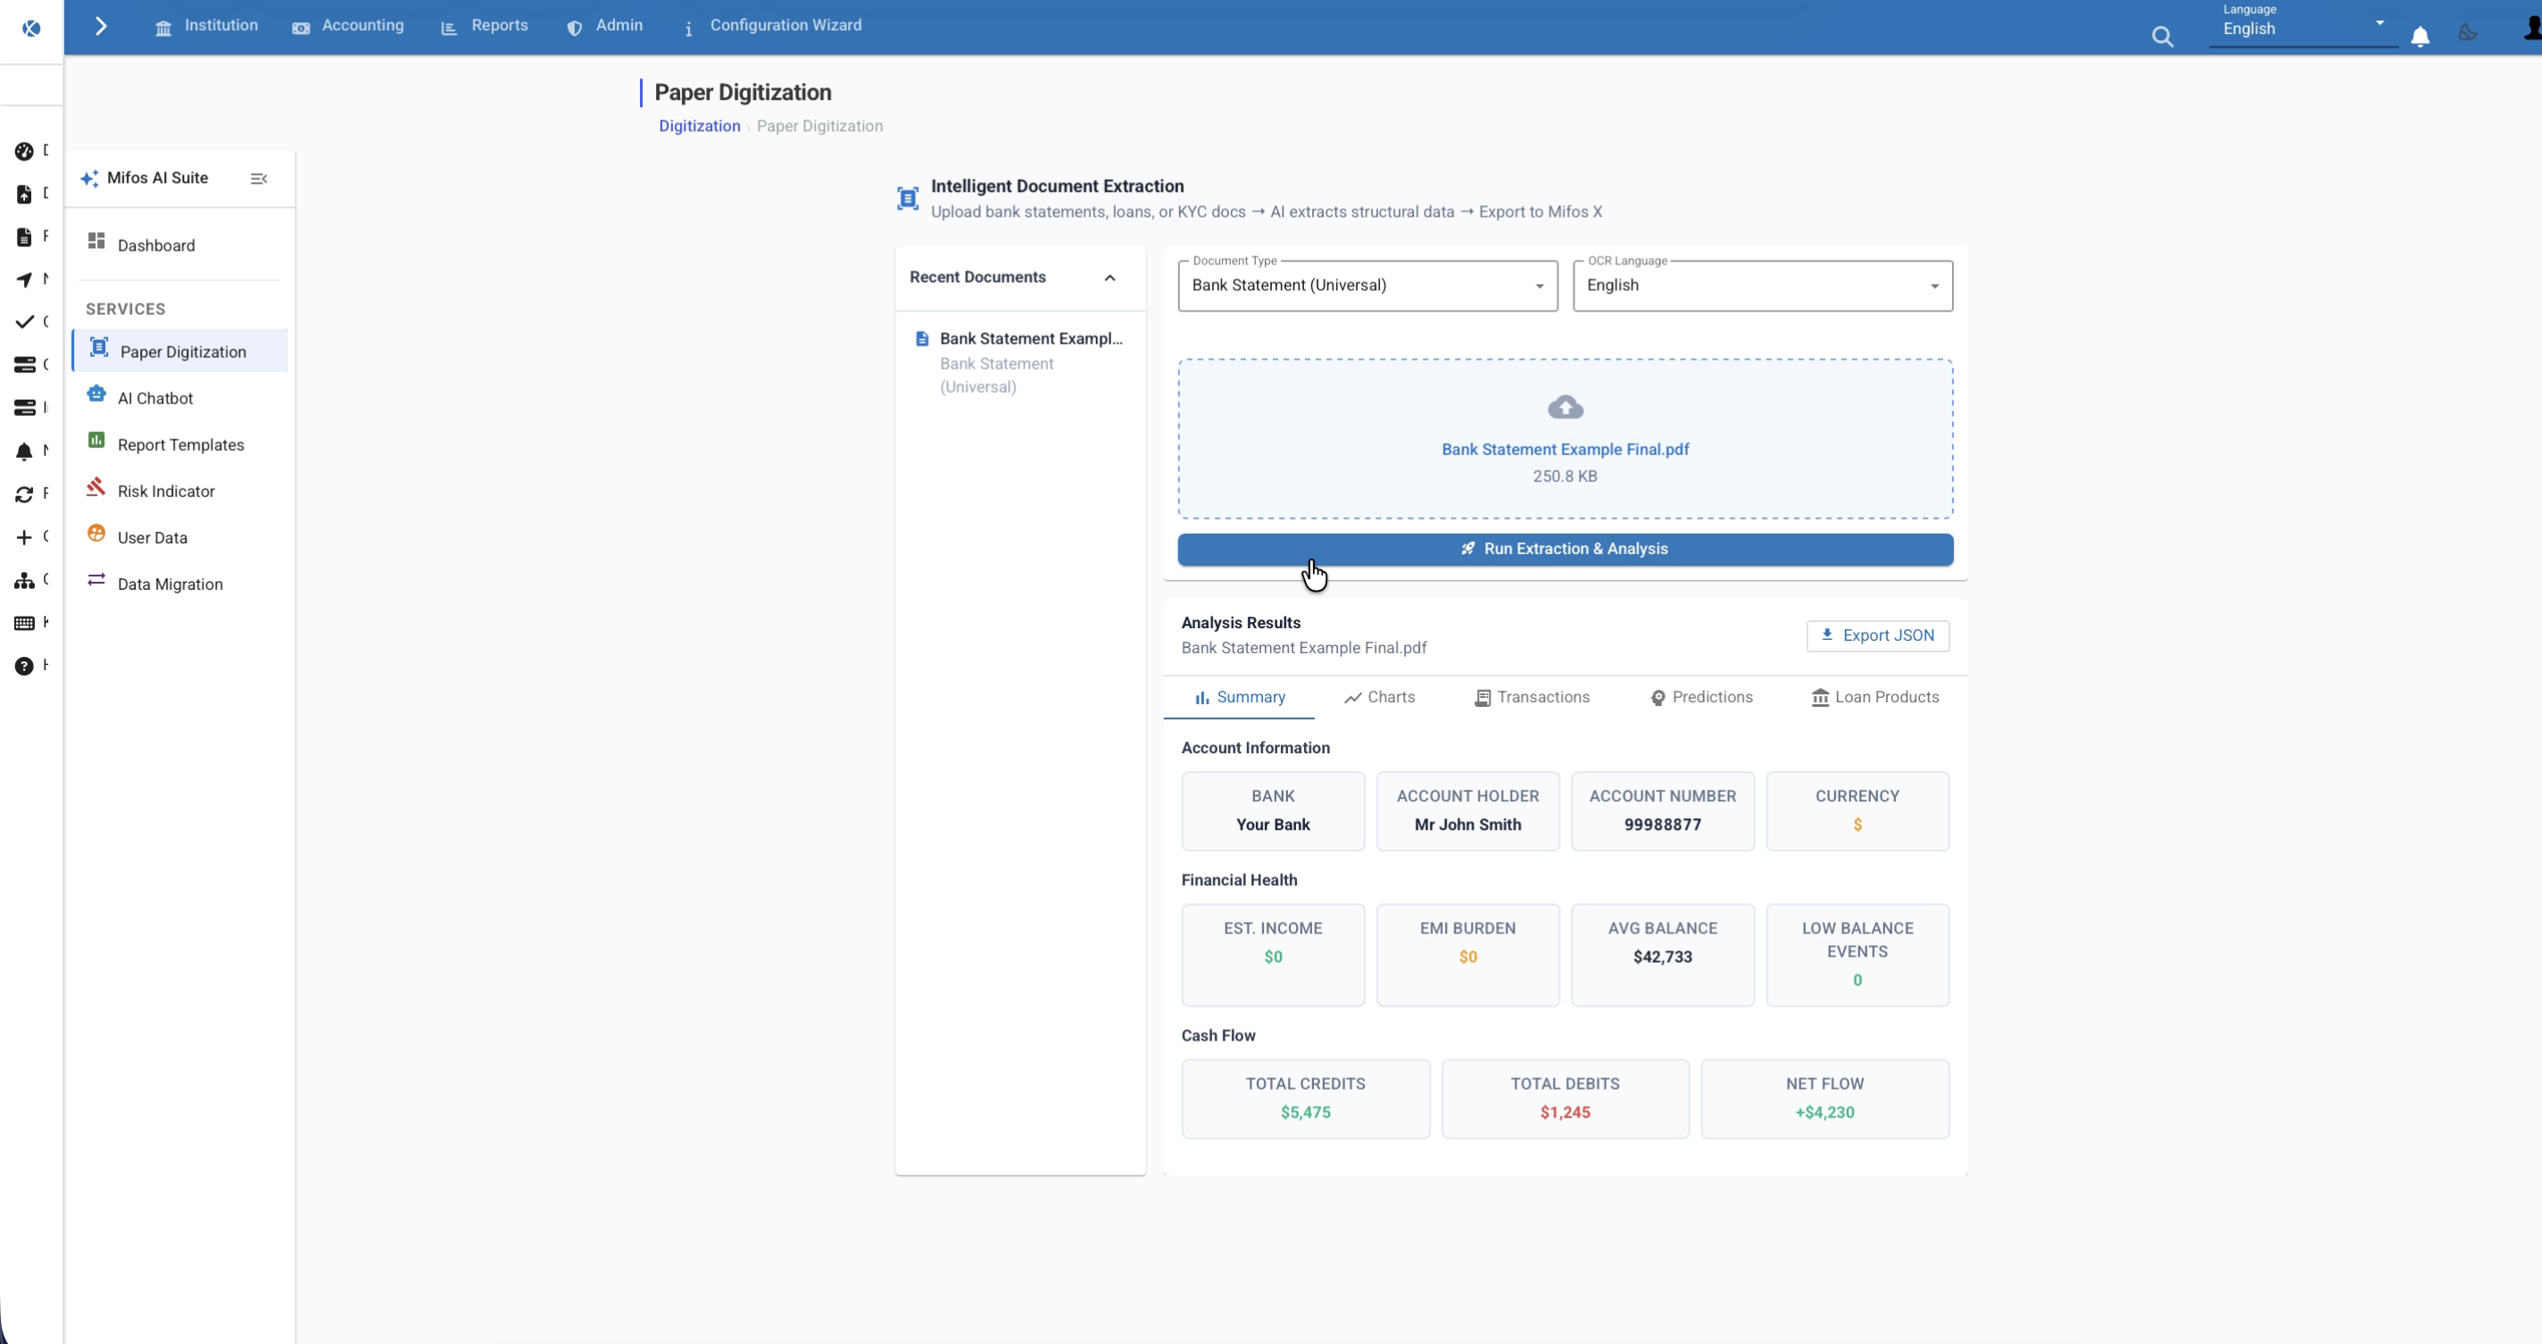Switch to the Loan Products tab
Viewport: 2542px width, 1344px height.
[x=1875, y=697]
